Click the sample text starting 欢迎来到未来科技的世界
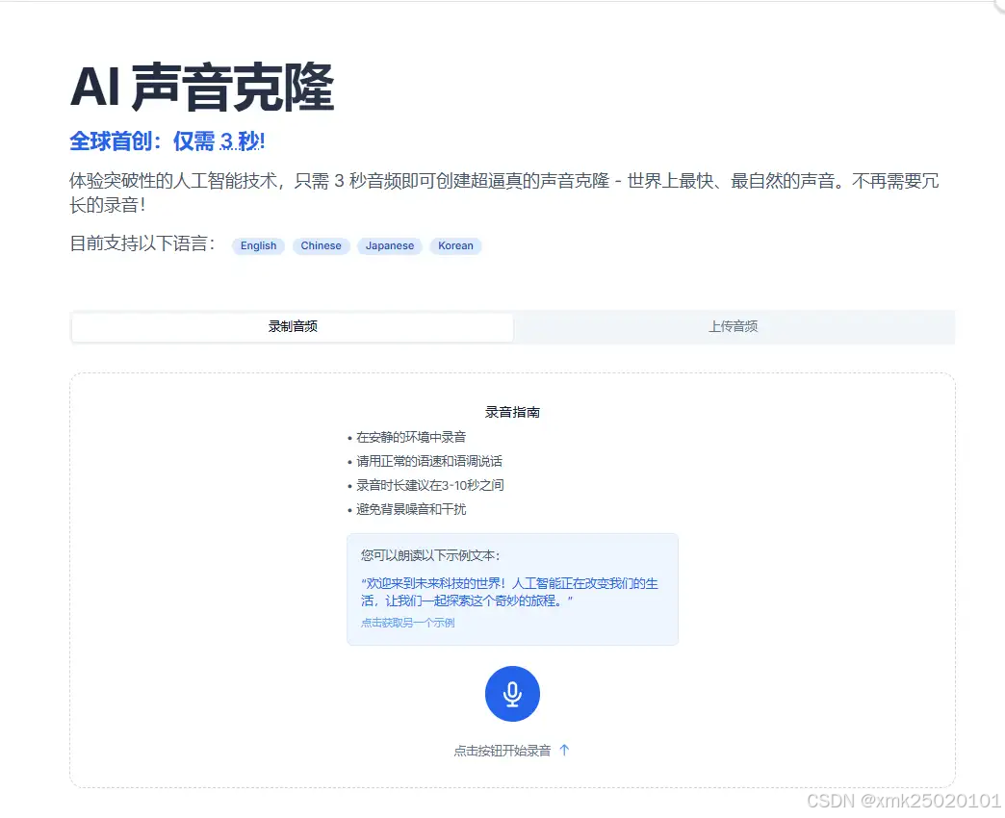This screenshot has width=1005, height=818. pyautogui.click(x=509, y=592)
